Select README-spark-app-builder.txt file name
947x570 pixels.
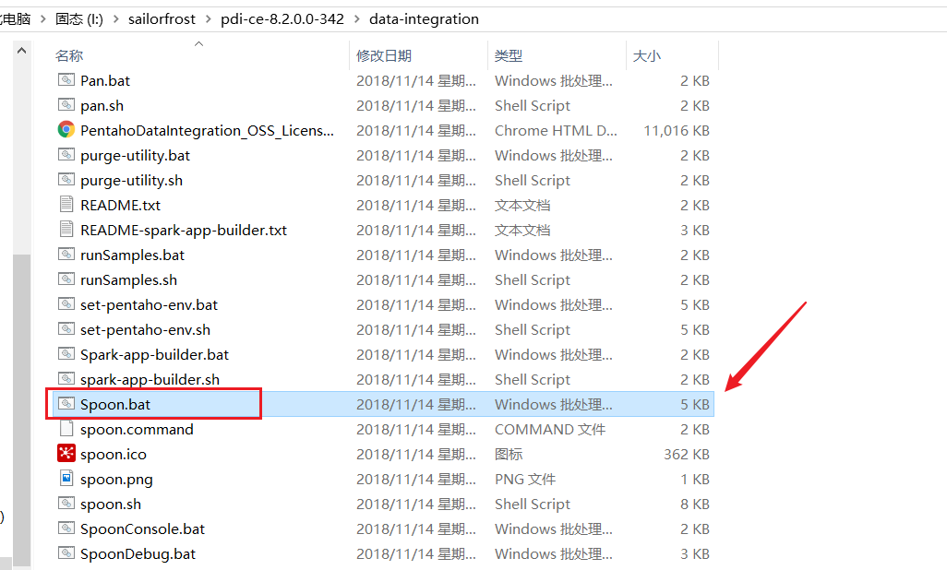click(x=184, y=230)
